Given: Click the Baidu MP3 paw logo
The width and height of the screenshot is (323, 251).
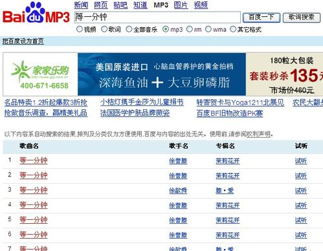Looking at the screenshot, I should pos(36,12).
